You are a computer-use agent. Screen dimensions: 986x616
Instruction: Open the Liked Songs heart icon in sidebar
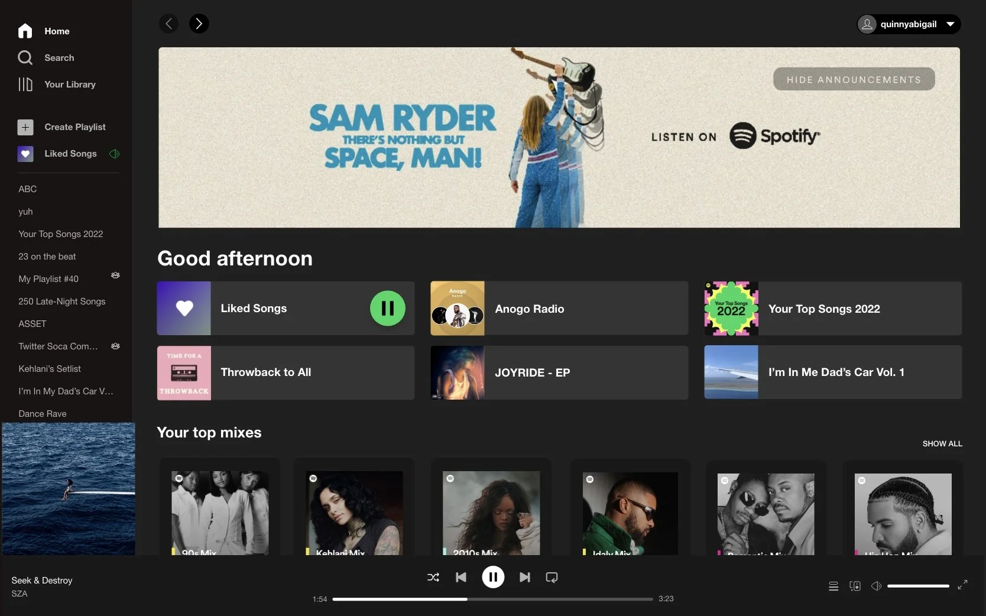pos(25,154)
